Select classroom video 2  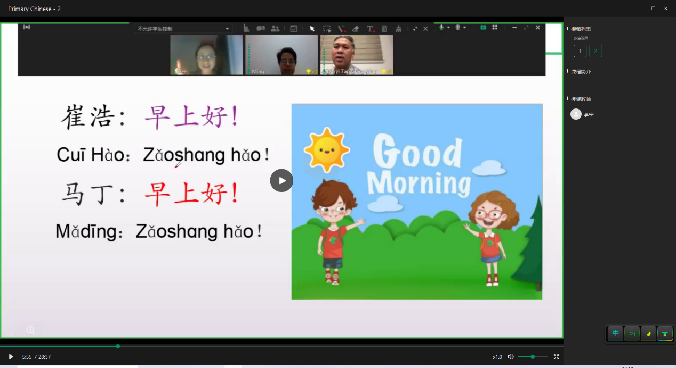[595, 51]
